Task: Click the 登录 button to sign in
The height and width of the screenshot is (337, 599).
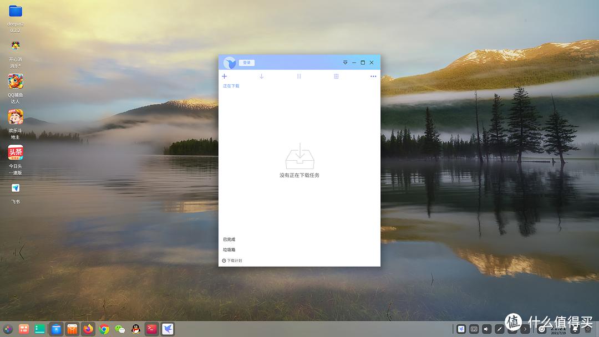Action: click(x=246, y=63)
